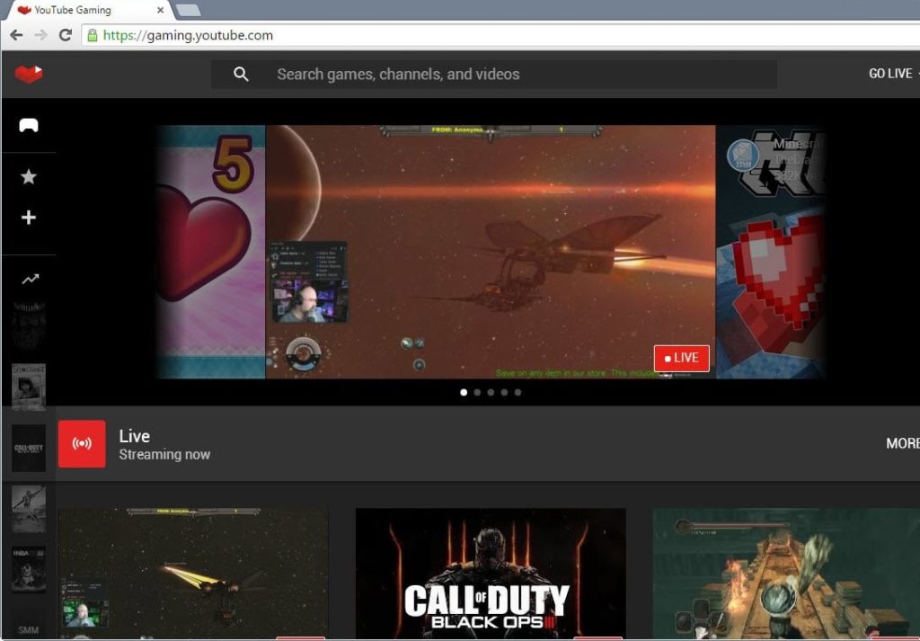Image resolution: width=920 pixels, height=641 pixels.
Task: Click the Live streaming broadcast icon
Action: [82, 443]
